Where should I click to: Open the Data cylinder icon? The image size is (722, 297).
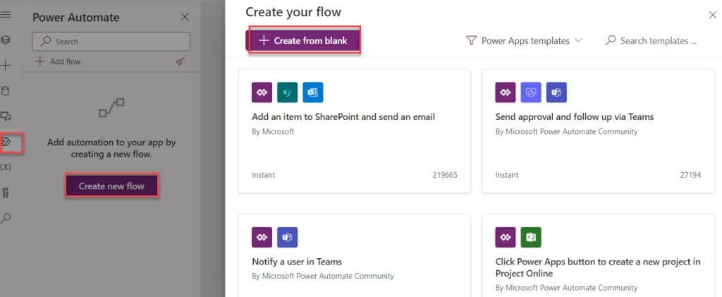click(6, 91)
